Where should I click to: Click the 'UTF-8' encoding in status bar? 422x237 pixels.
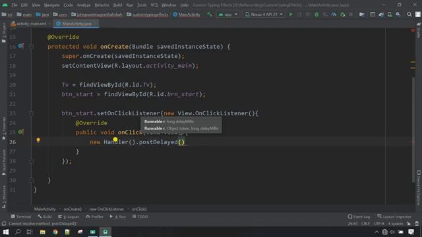click(x=379, y=224)
